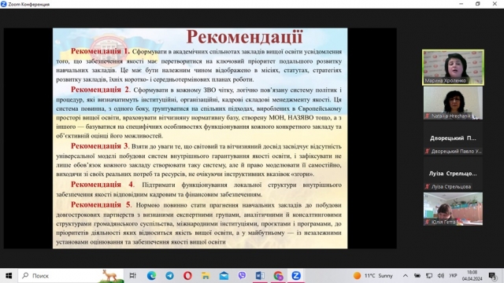Switch to Google Chrome in the taskbar

[x=278, y=276]
